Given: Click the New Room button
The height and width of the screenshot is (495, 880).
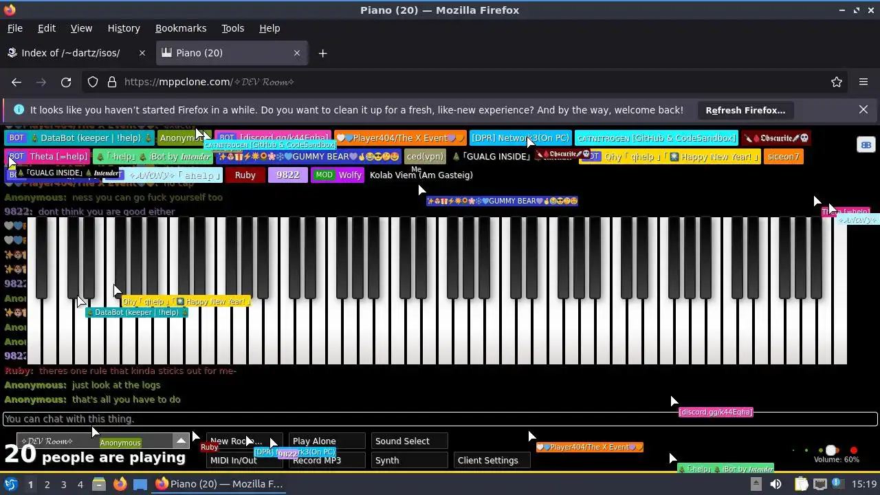Looking at the screenshot, I should click(244, 441).
